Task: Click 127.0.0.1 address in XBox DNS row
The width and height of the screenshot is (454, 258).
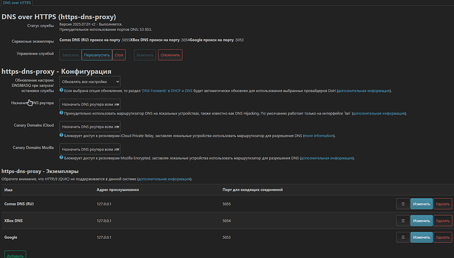Action: point(104,220)
